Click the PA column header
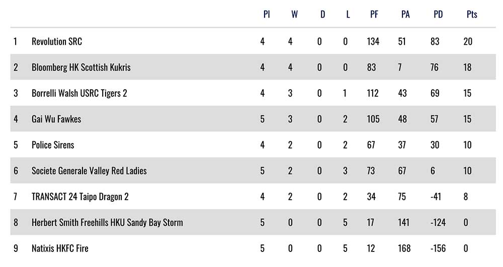Viewport: 503px width, 267px height. tap(405, 15)
